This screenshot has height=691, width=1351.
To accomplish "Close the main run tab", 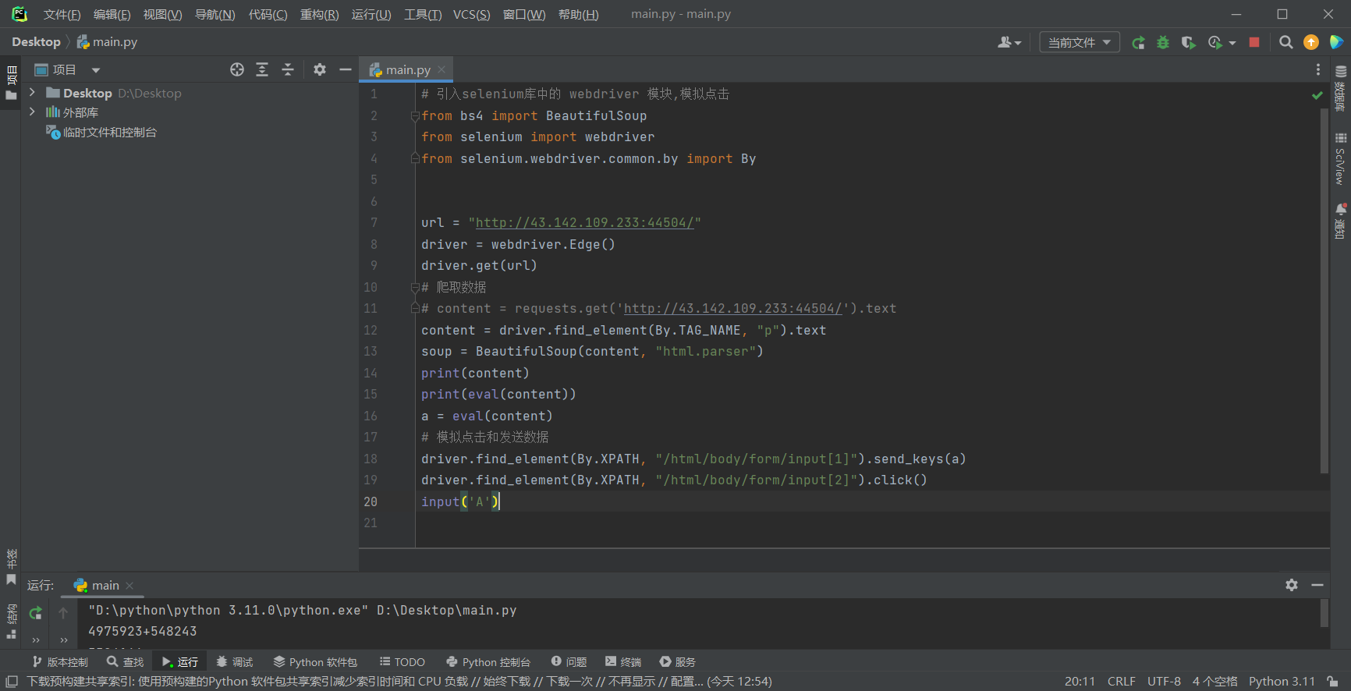I will pos(129,586).
